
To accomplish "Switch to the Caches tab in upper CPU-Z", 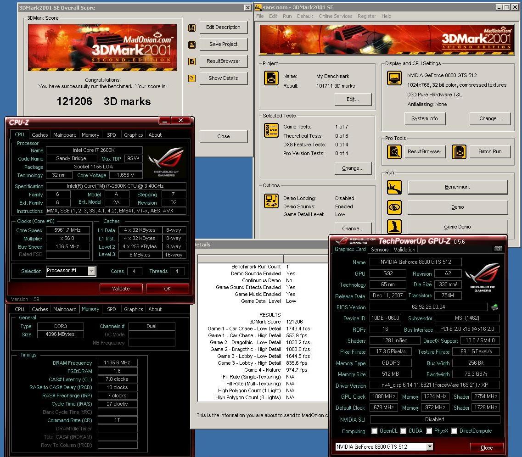I will 39,135.
